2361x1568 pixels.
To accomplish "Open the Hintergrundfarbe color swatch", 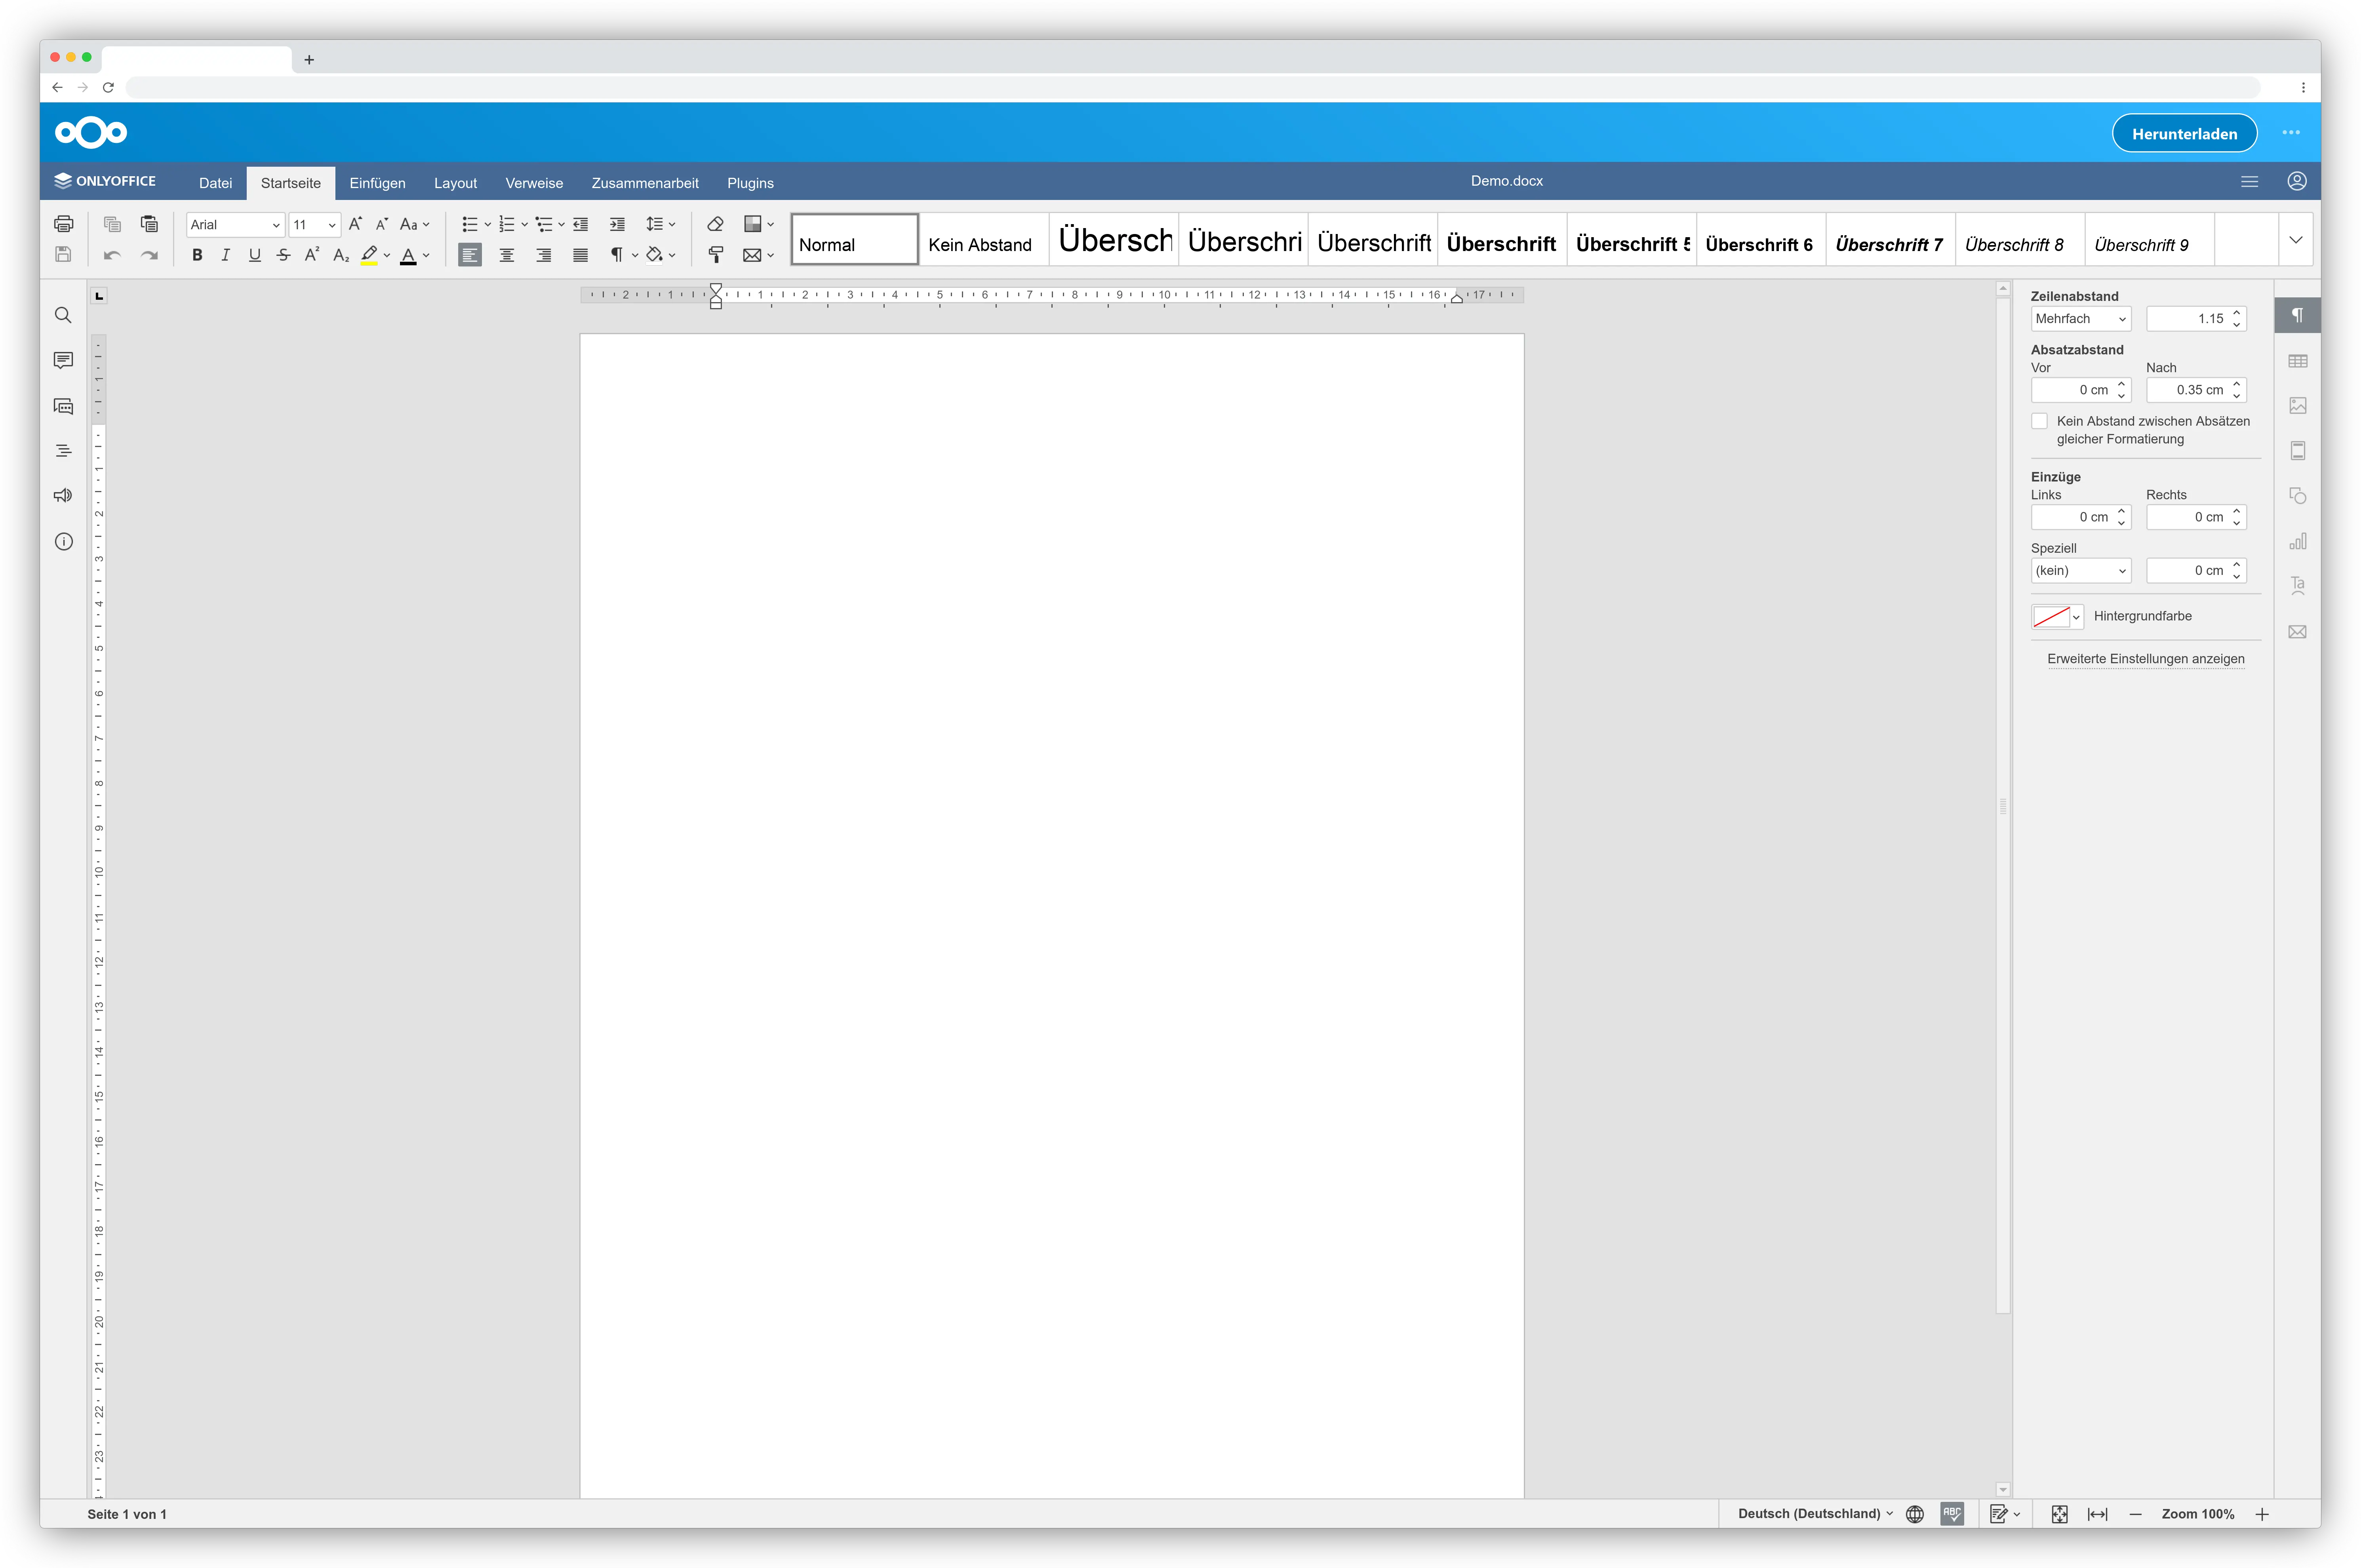I will 2057,617.
